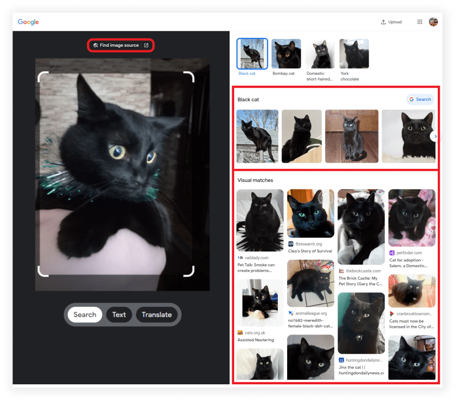The width and height of the screenshot is (457, 402).
Task: Click the Search button for Black cat
Action: (420, 99)
